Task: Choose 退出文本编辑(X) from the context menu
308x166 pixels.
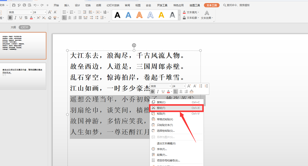Action: pos(176,143)
